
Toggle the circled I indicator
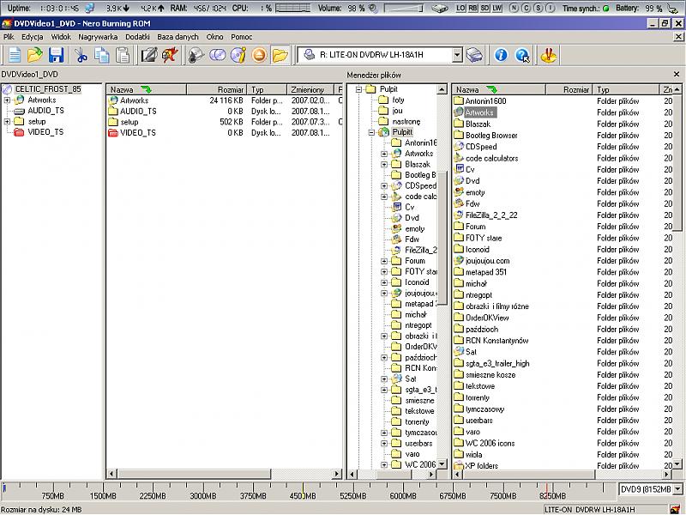click(x=551, y=8)
